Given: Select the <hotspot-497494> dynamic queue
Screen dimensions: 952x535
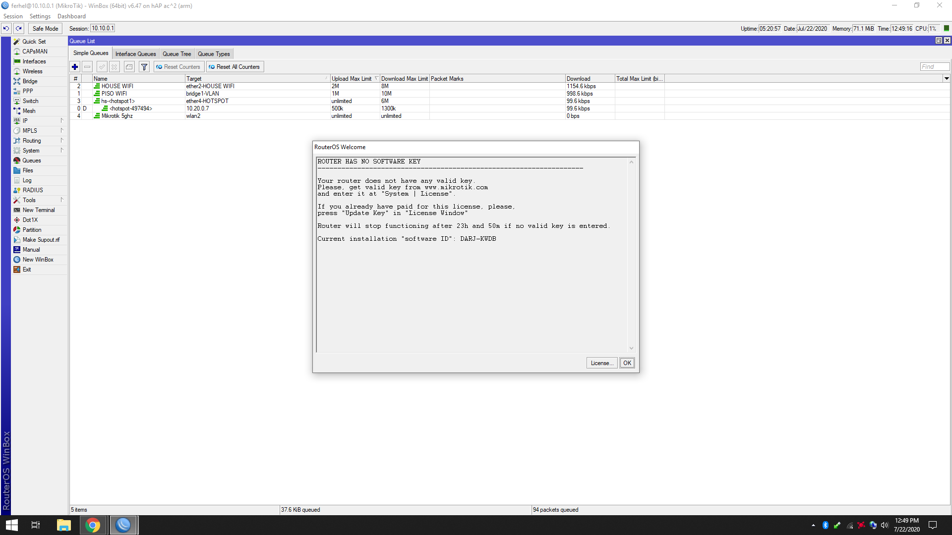Looking at the screenshot, I should (x=510, y=108).
